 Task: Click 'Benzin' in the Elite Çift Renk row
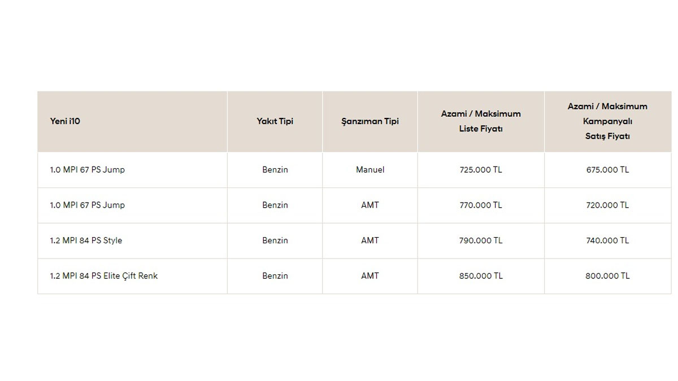pyautogui.click(x=275, y=276)
